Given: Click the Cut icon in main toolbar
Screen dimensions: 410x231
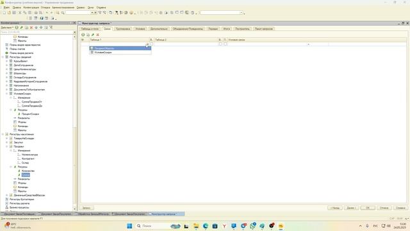Looking at the screenshot, I should 20,13.
